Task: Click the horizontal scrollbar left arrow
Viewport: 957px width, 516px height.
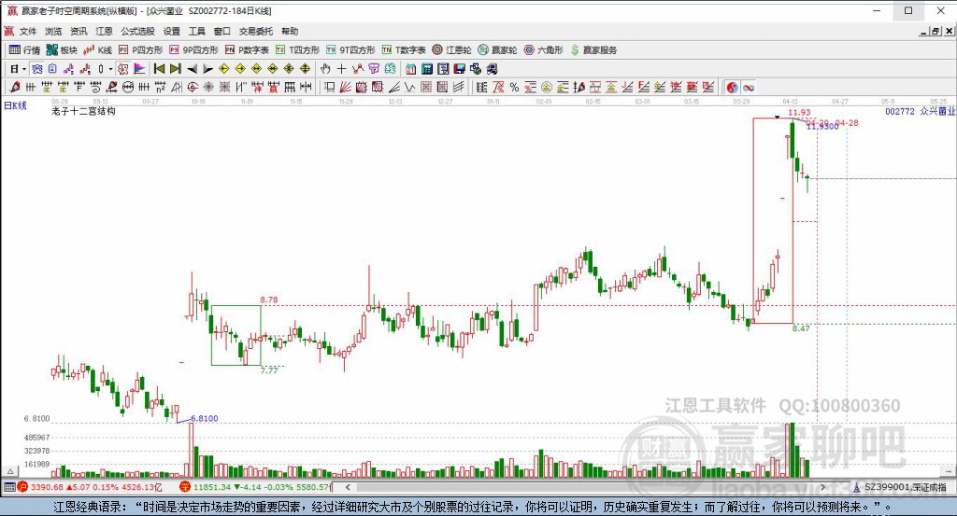Action: click(x=348, y=487)
